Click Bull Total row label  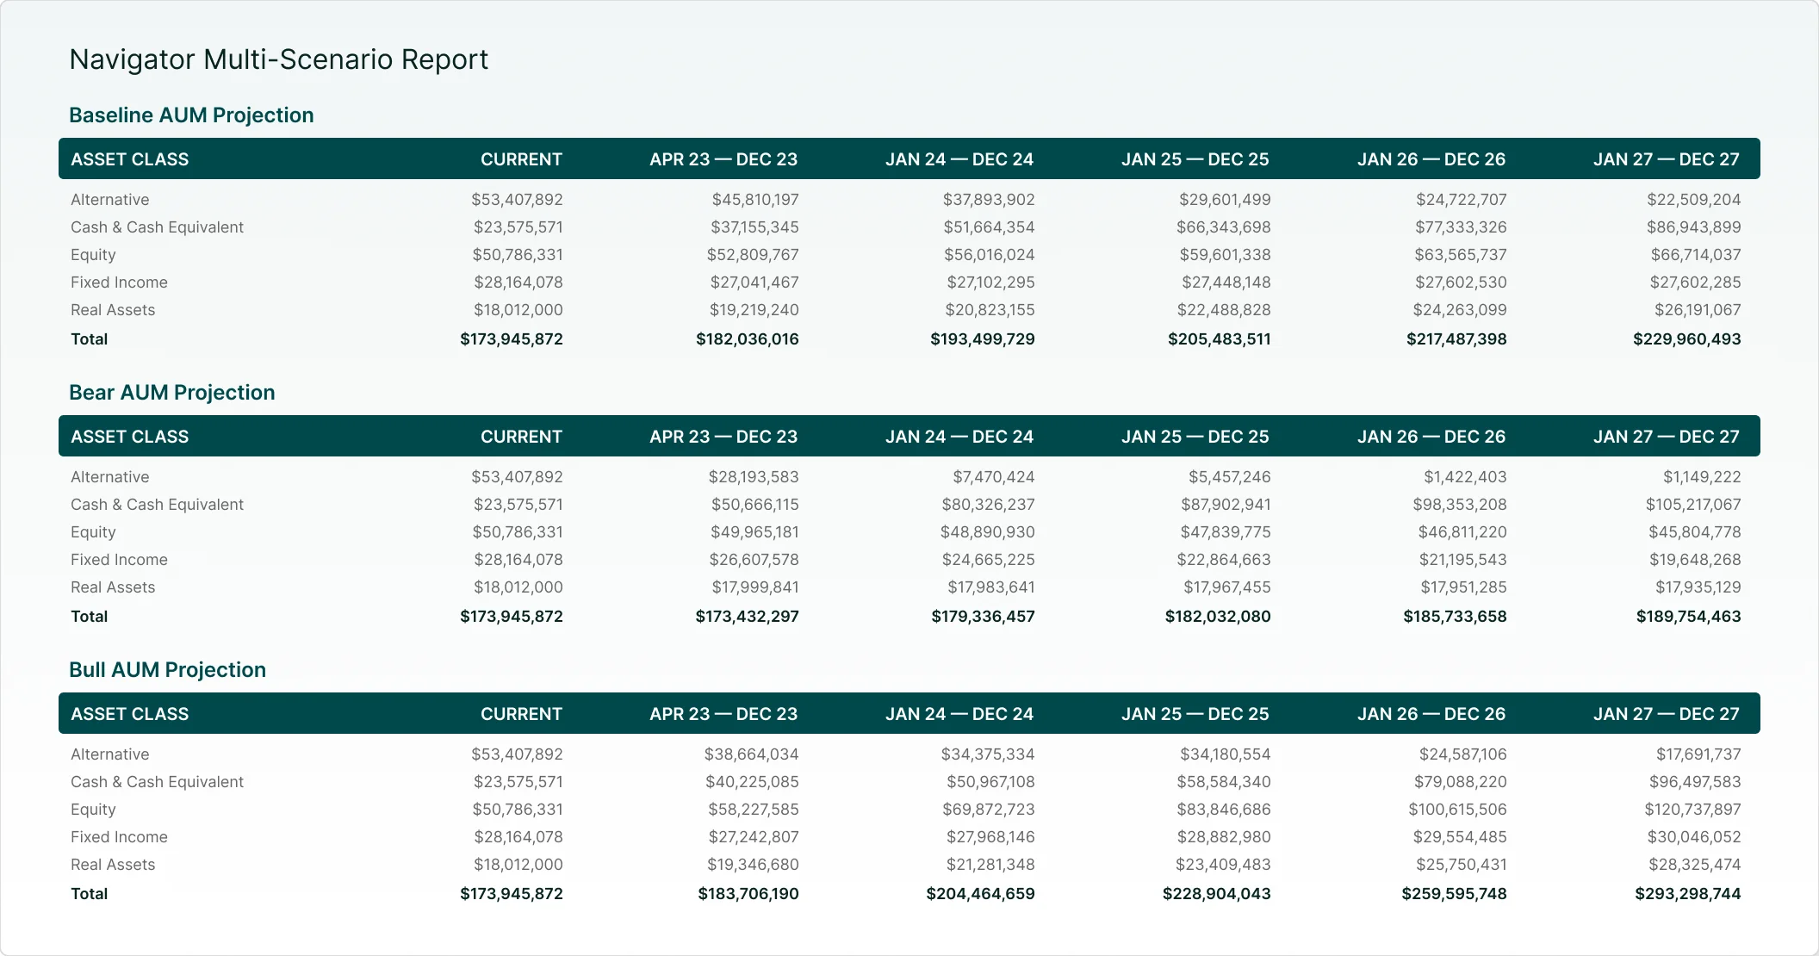point(90,894)
